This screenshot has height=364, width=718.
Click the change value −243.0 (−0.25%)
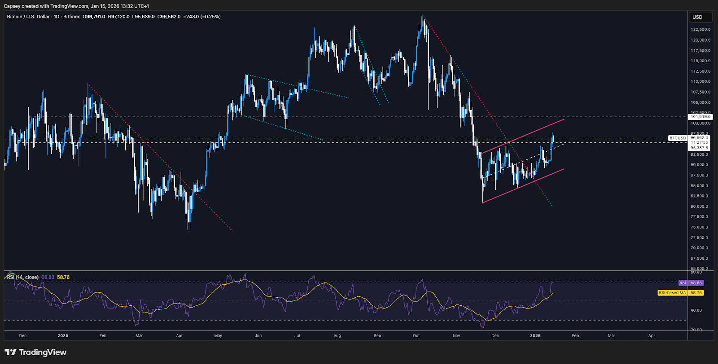click(202, 17)
